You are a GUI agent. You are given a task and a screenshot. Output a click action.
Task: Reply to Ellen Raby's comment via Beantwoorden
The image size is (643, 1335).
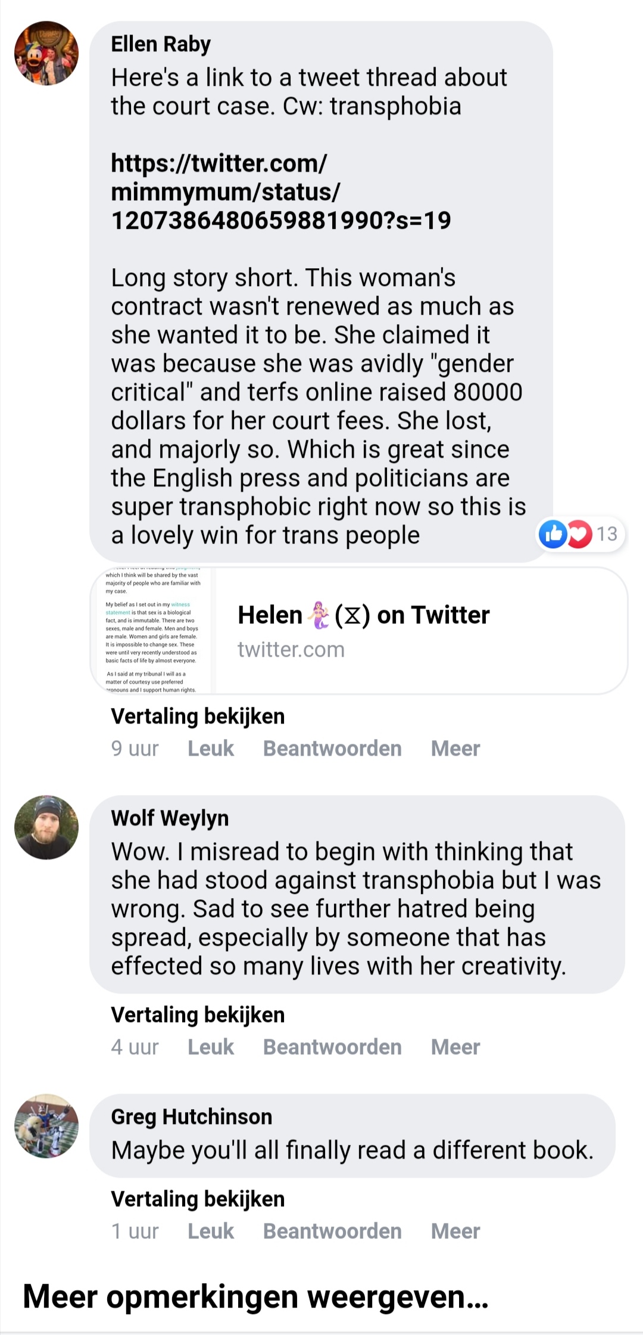click(332, 749)
